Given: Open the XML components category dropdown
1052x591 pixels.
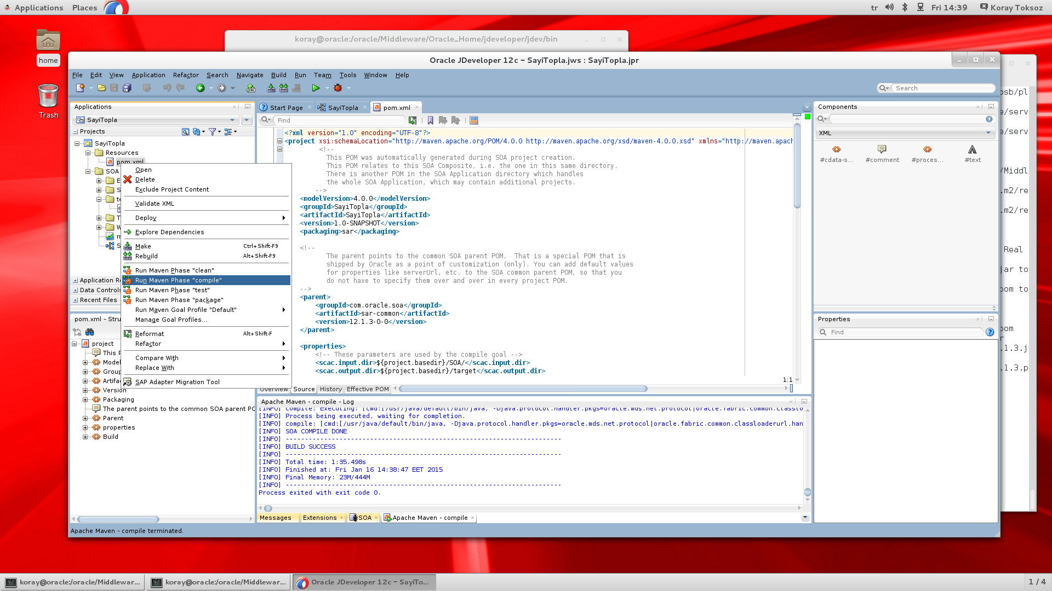Looking at the screenshot, I should point(988,133).
